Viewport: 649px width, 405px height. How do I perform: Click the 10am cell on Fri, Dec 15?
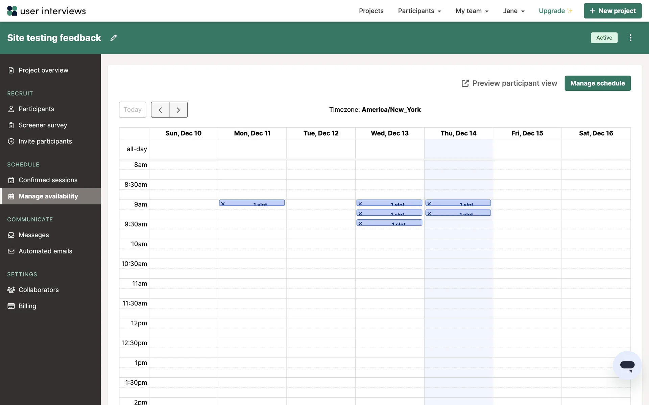[527, 244]
